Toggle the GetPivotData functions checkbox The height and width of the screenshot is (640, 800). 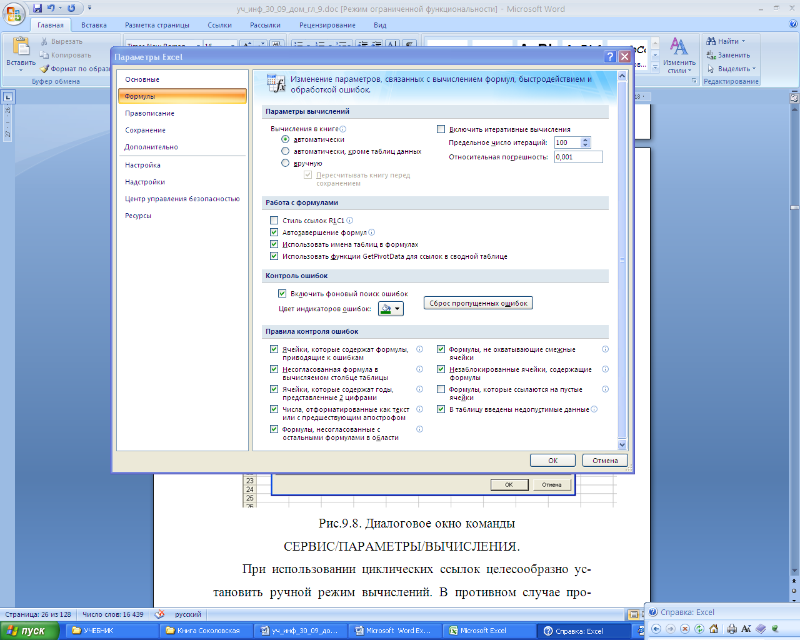coord(274,256)
